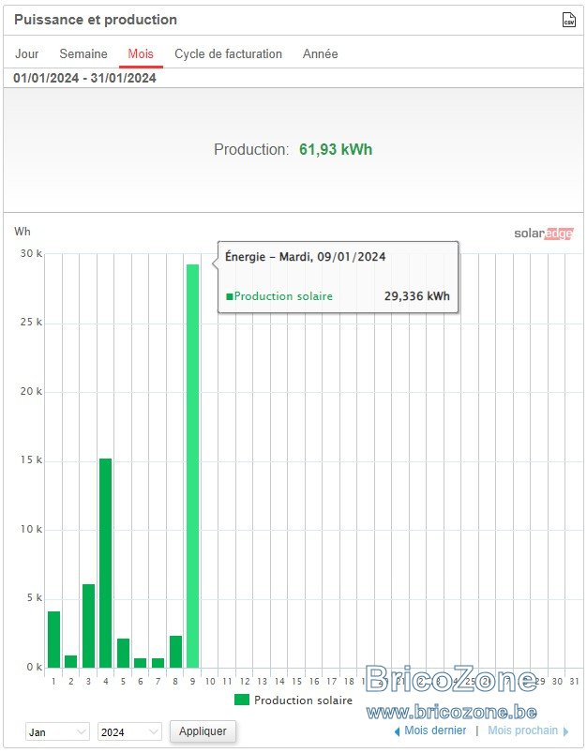
Task: Open the 2024 year dropdown
Action: pyautogui.click(x=129, y=731)
